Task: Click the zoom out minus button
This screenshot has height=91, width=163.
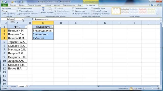Action: [x=144, y=89]
